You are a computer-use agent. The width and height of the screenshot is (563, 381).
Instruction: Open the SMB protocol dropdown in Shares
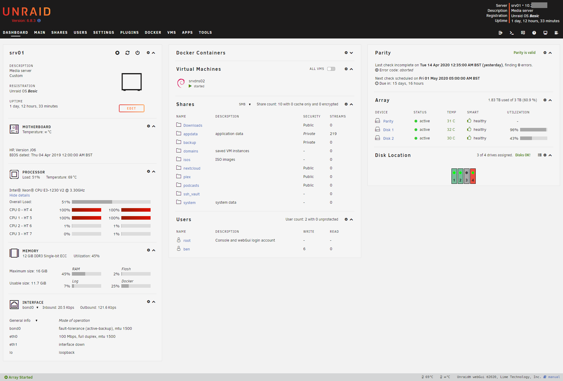[245, 104]
